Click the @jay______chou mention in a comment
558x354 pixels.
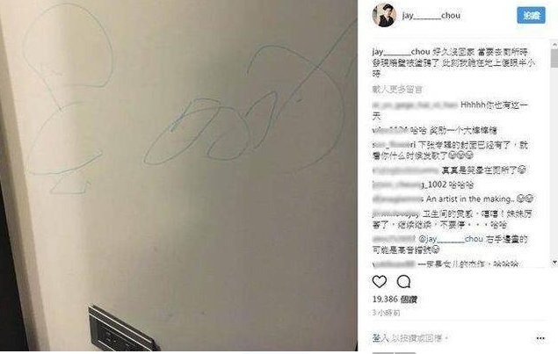coord(451,239)
